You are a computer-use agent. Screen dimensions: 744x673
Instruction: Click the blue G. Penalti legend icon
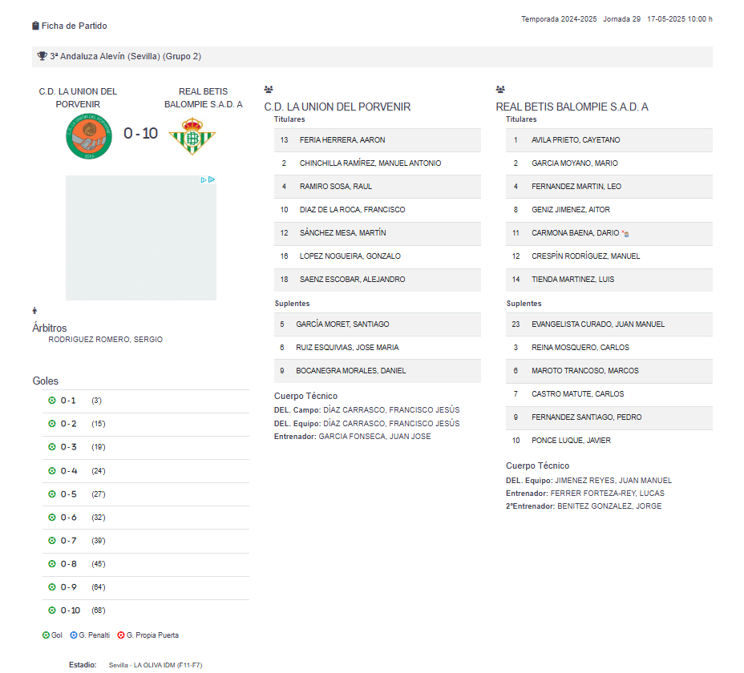[74, 635]
